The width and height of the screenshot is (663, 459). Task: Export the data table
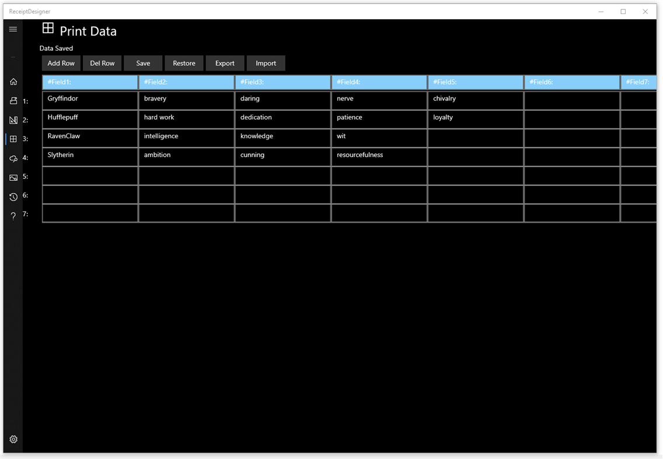click(225, 63)
